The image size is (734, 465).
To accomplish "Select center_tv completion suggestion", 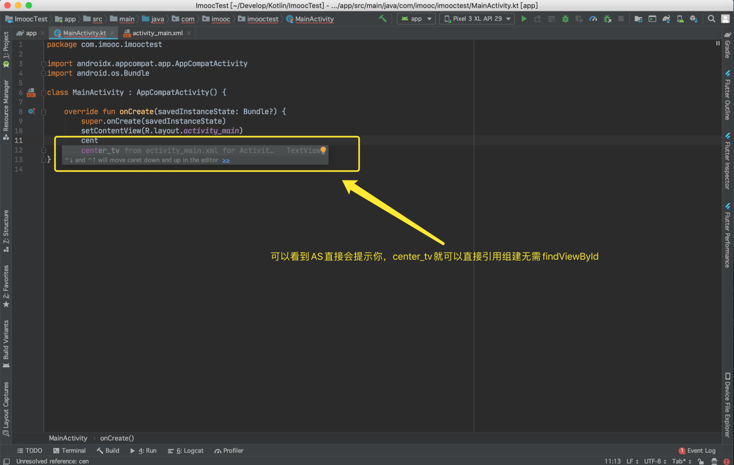I will [x=195, y=151].
